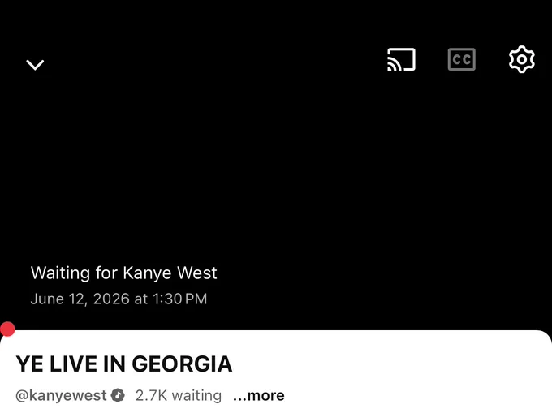The height and width of the screenshot is (413, 552).
Task: Click the June 12, 2026 scheduled time
Action: (x=119, y=299)
